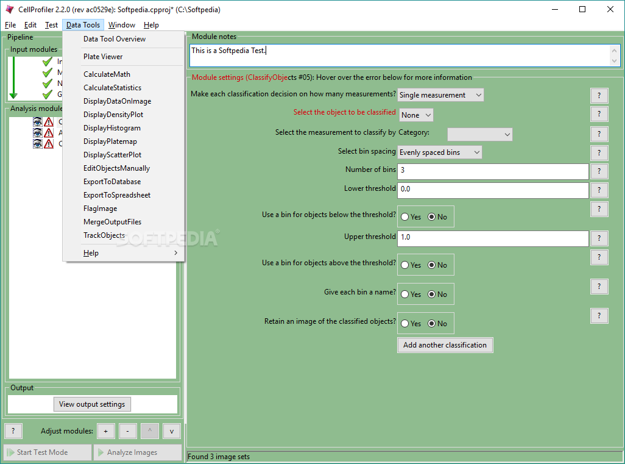Image resolution: width=625 pixels, height=464 pixels.
Task: Click the '+' add module button
Action: tap(105, 431)
